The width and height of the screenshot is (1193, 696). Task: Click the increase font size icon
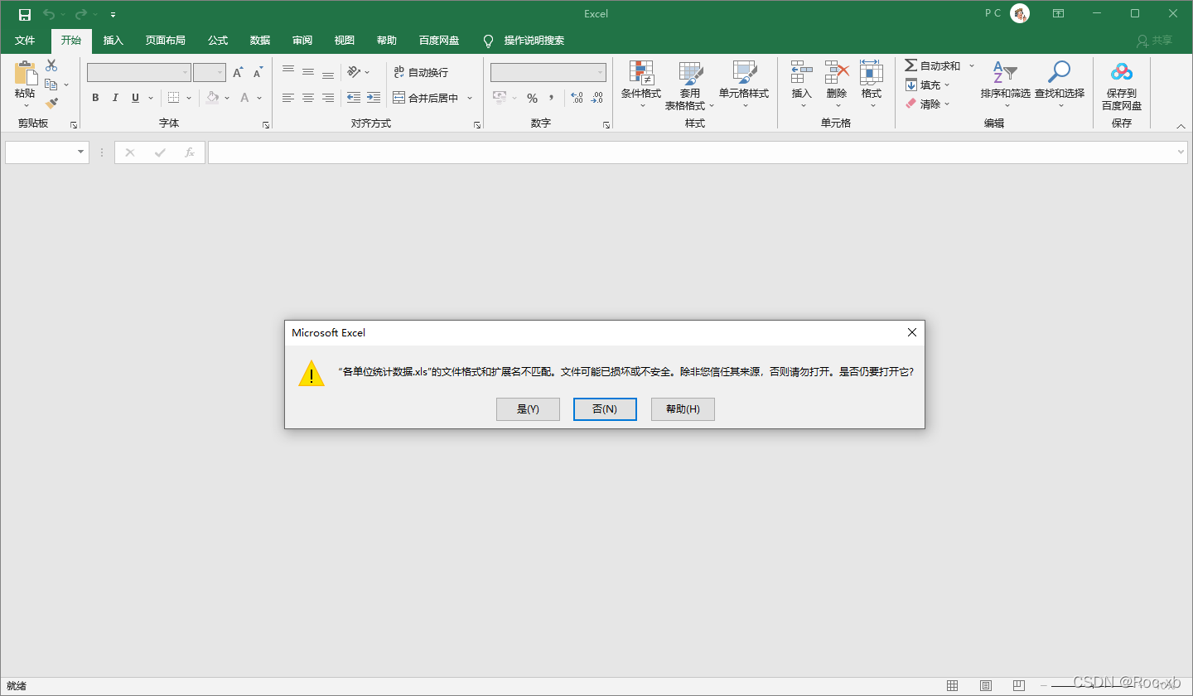pyautogui.click(x=238, y=73)
